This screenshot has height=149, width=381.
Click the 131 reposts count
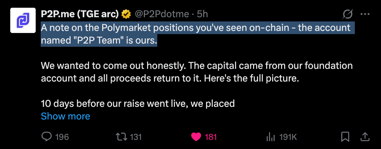(136, 137)
